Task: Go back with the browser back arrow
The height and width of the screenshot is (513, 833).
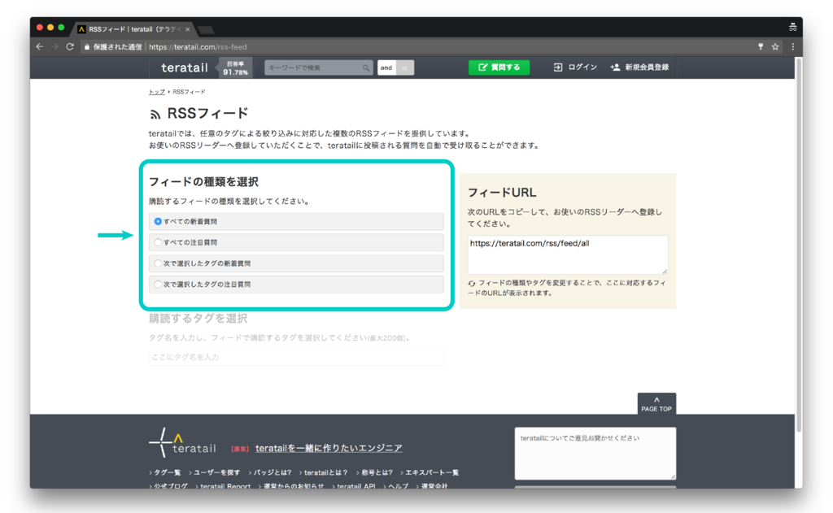Action: 39,46
